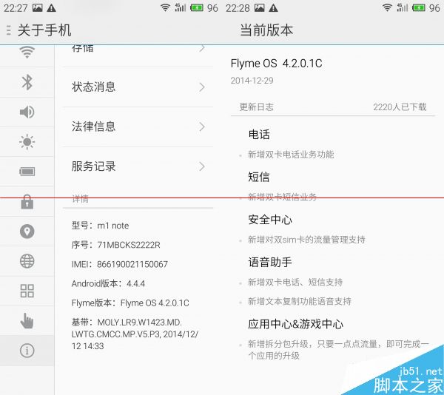This screenshot has height=395, width=444.
Task: Open display brightness settings sun icon
Action: click(27, 142)
